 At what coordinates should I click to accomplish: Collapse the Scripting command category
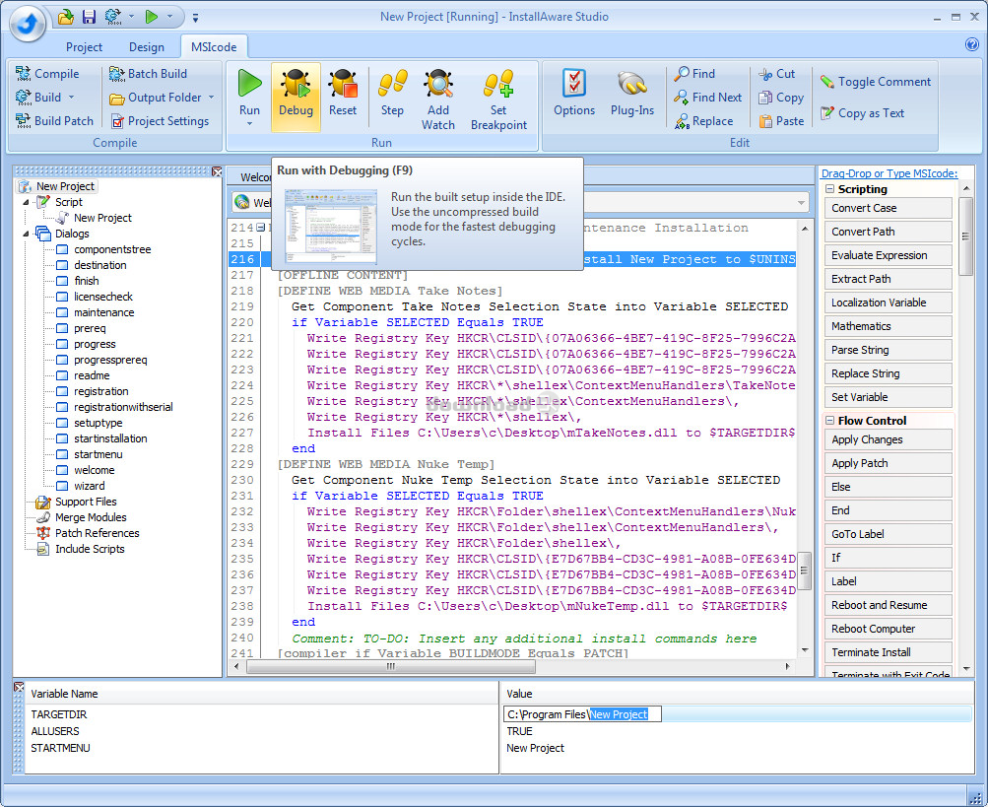tap(829, 189)
